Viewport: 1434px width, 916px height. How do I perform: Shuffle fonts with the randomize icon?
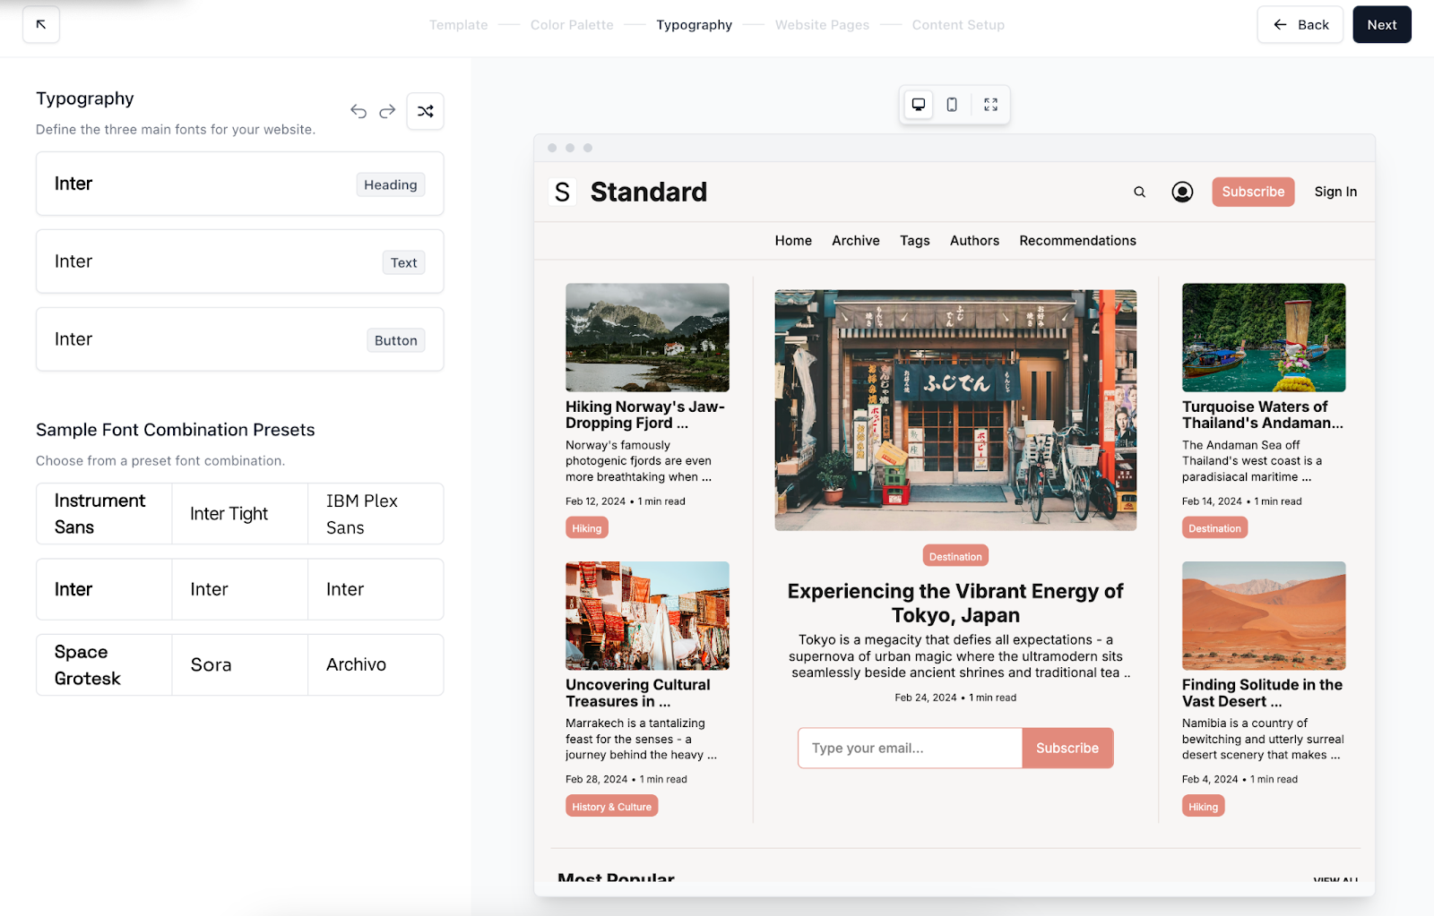425,111
